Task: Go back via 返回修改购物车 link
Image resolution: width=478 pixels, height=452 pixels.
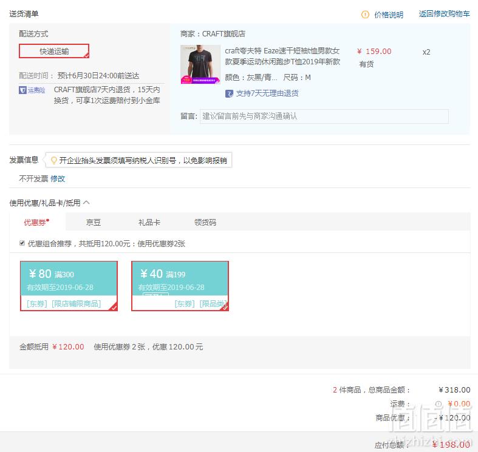Action: coord(444,14)
